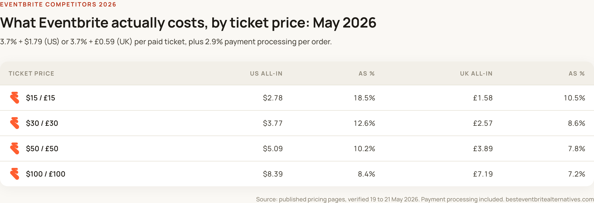Select the UK All-In column header
The width and height of the screenshot is (594, 203).
[x=476, y=73]
